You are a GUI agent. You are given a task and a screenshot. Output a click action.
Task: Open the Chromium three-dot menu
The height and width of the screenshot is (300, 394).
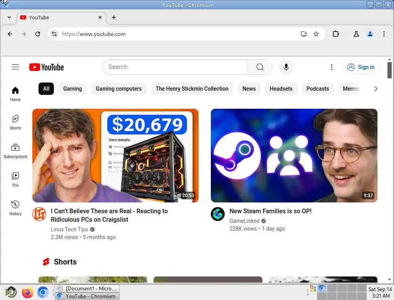click(384, 34)
